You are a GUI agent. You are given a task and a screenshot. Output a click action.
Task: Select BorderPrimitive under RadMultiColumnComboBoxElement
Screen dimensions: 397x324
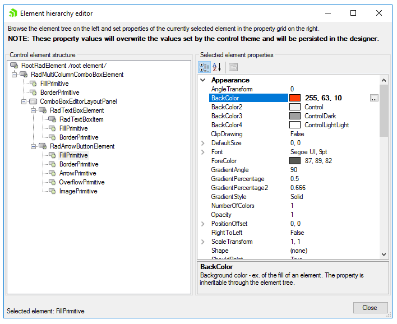tap(60, 92)
